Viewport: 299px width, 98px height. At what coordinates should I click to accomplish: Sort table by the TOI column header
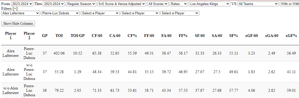(x=59, y=36)
